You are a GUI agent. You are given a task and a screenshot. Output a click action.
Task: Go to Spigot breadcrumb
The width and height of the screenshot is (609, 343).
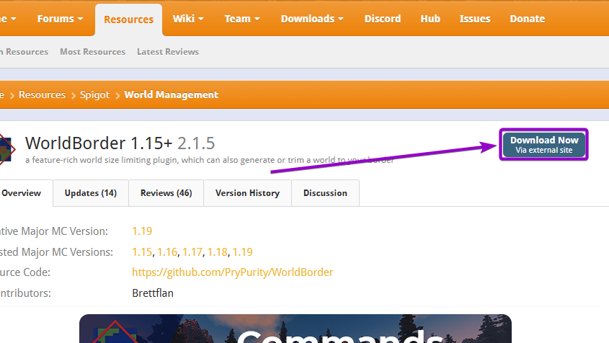[94, 95]
